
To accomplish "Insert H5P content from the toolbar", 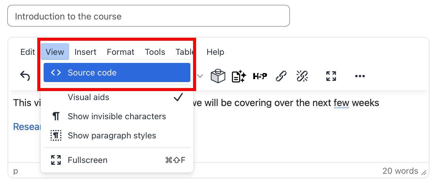I will coord(260,76).
